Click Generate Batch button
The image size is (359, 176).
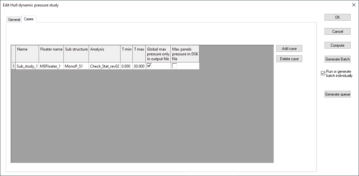[337, 59]
